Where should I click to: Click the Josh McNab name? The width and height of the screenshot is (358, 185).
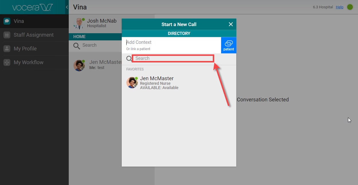[102, 21]
